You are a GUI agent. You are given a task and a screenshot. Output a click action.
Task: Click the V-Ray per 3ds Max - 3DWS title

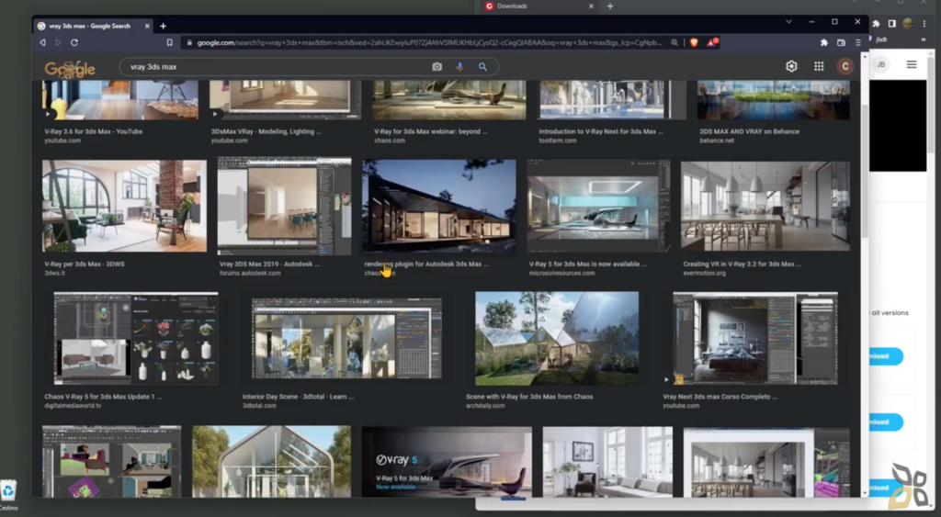click(84, 264)
